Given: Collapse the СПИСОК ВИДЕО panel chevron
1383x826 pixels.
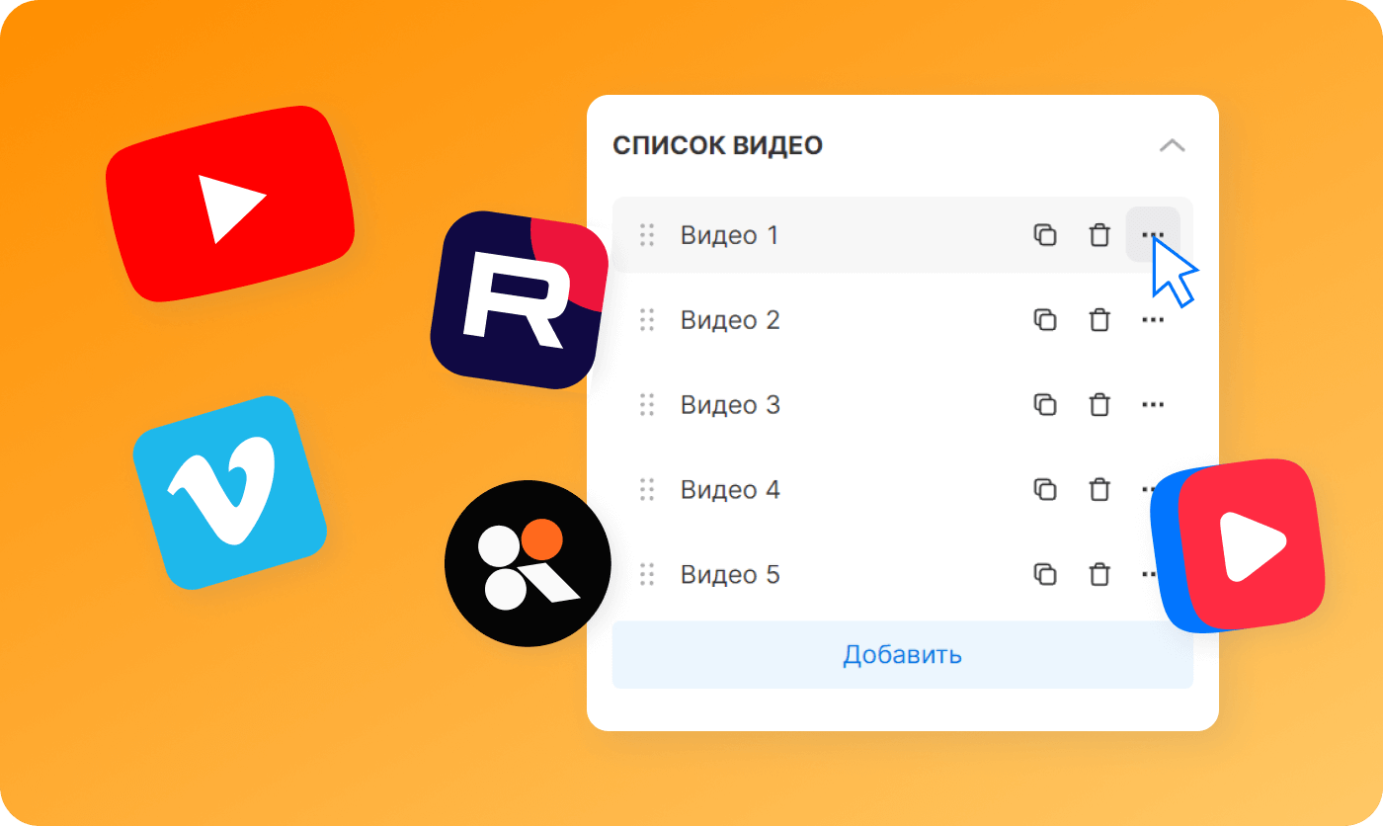Looking at the screenshot, I should [1172, 145].
